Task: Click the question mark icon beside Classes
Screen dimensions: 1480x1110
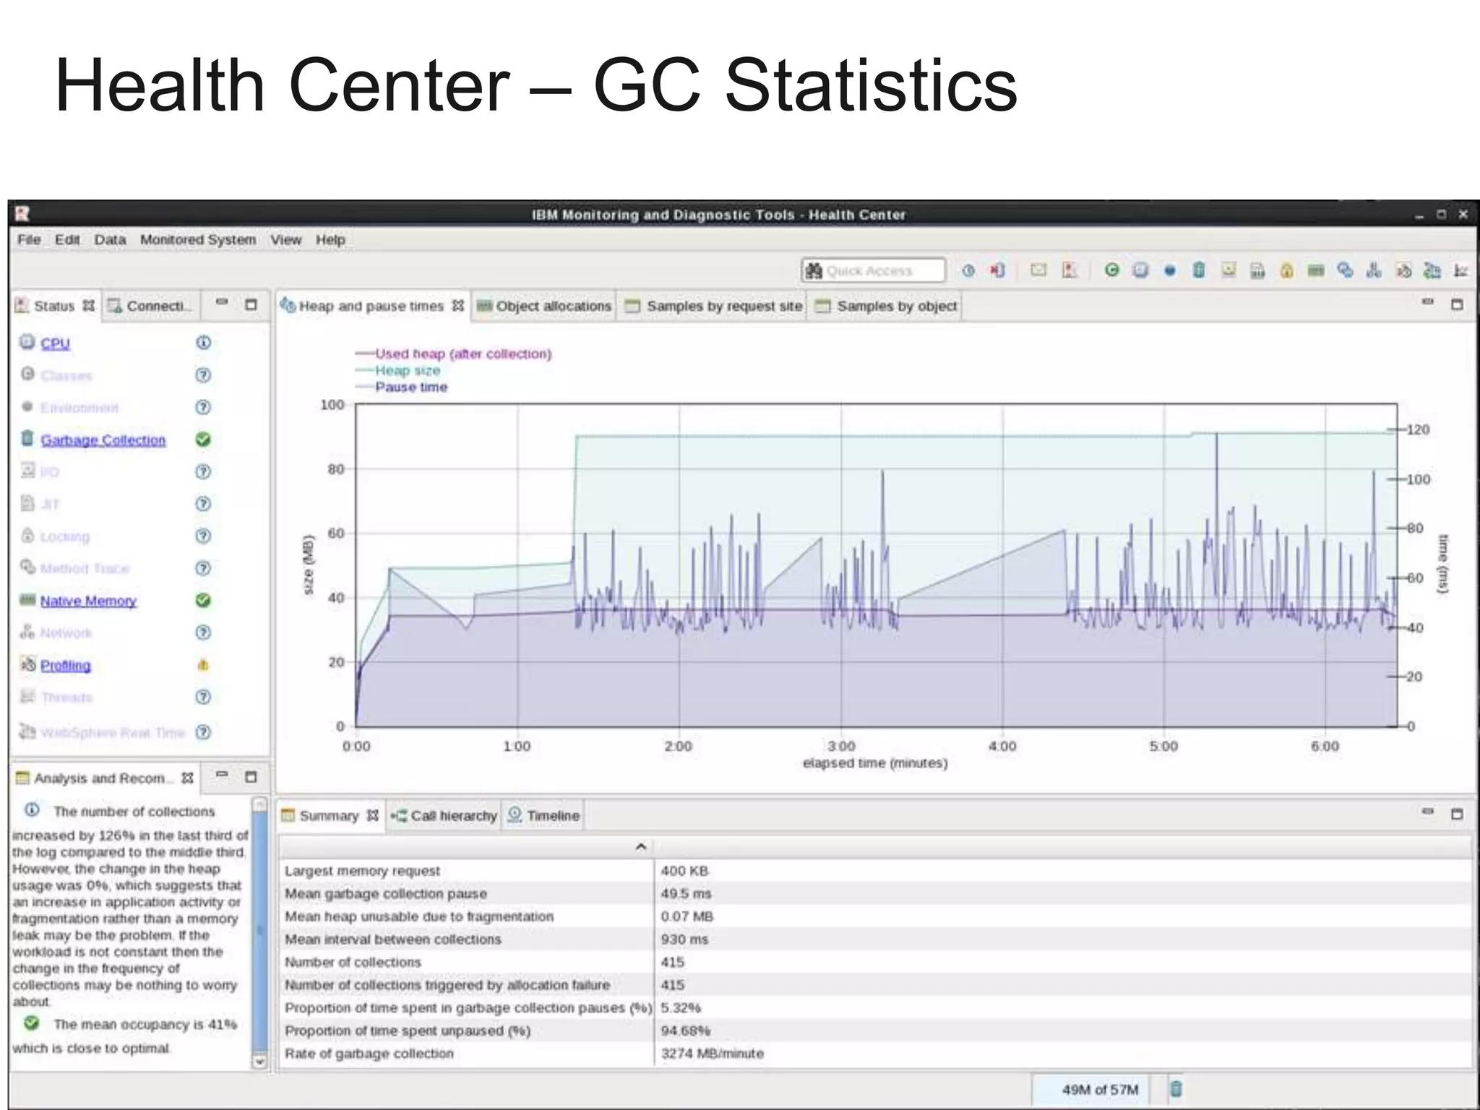Action: click(203, 375)
